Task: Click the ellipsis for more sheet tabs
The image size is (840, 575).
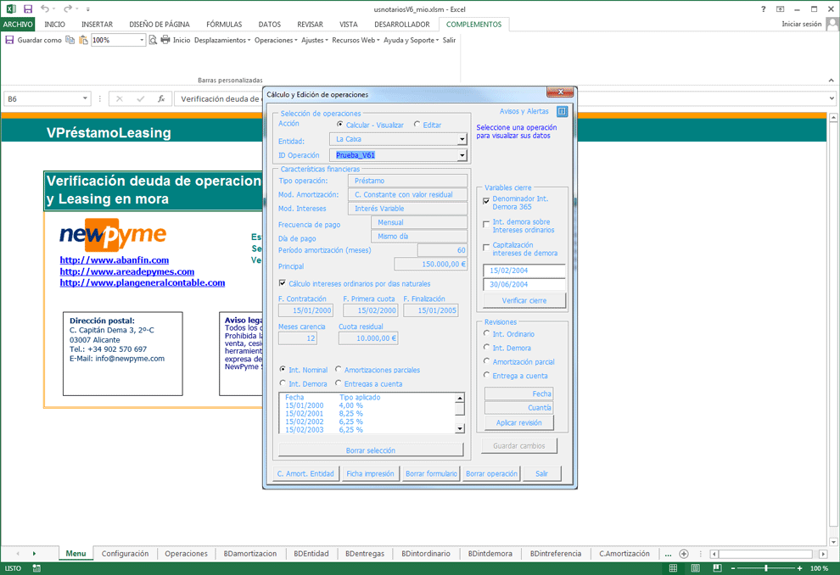Action: coord(668,554)
